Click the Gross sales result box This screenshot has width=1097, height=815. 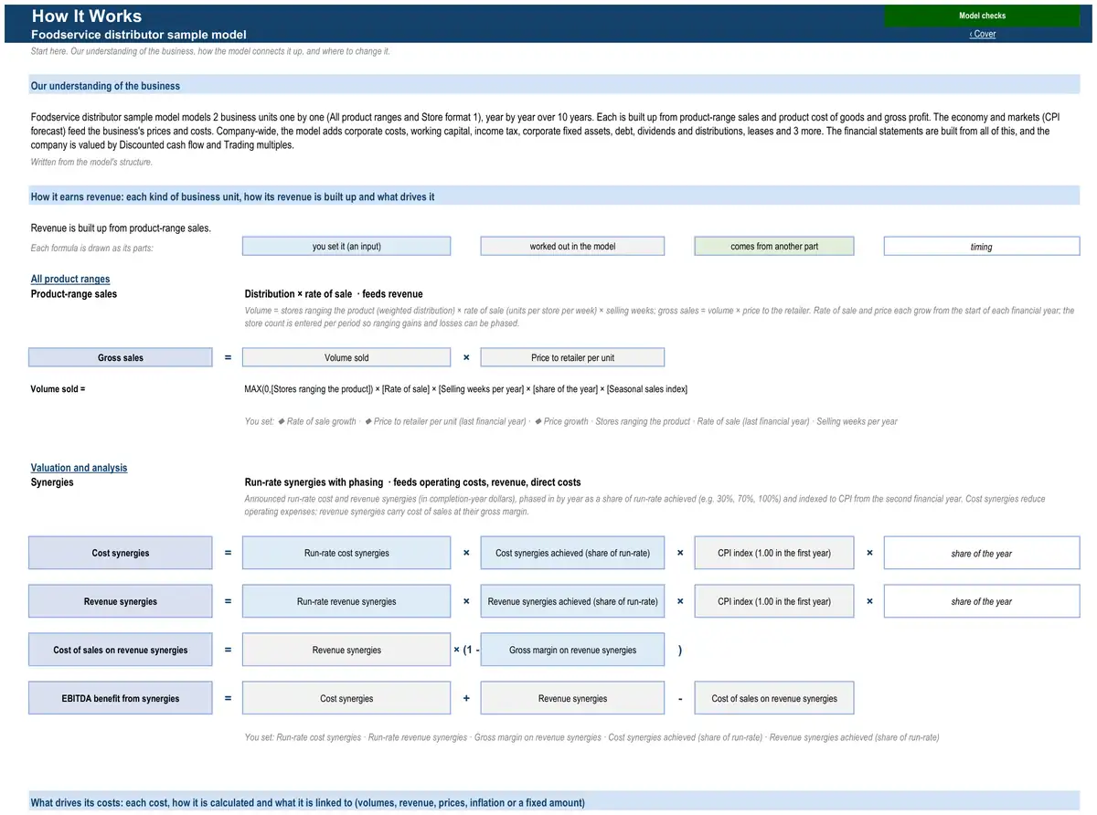click(x=121, y=357)
